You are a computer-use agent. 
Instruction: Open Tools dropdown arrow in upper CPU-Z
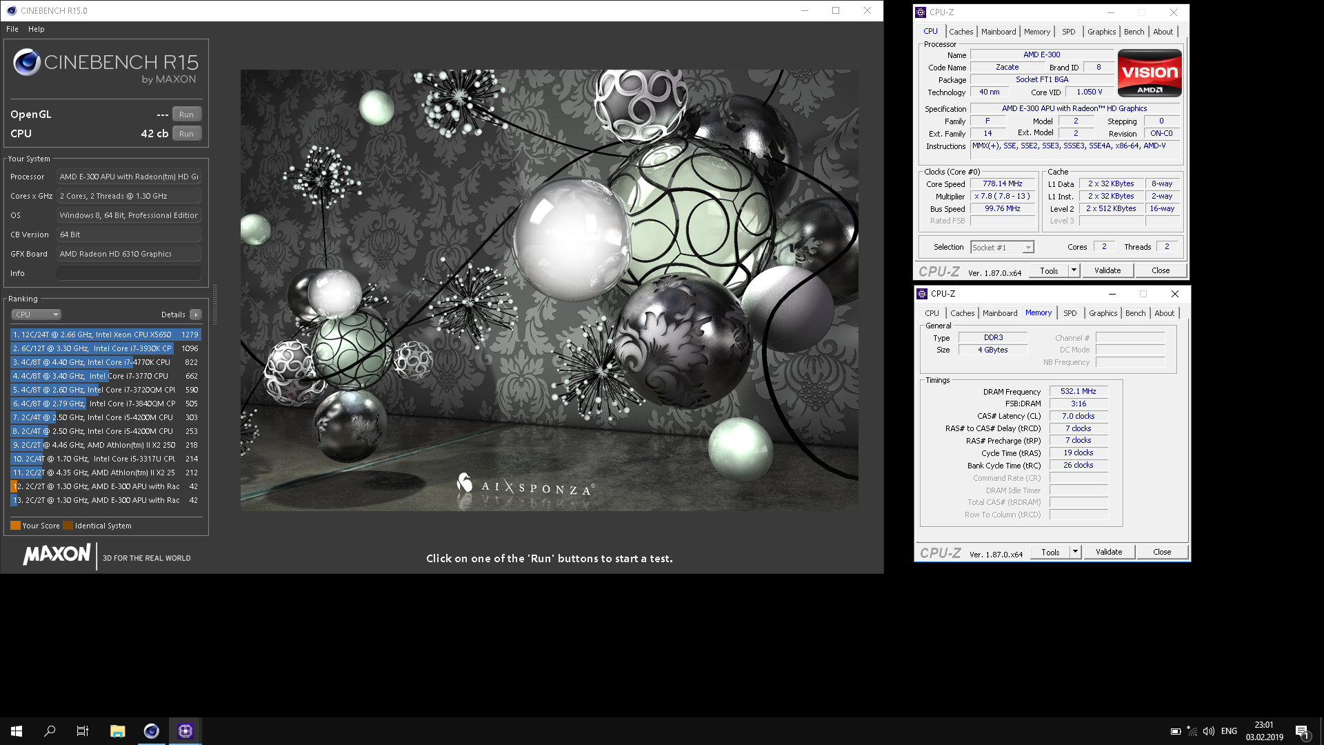(1074, 271)
